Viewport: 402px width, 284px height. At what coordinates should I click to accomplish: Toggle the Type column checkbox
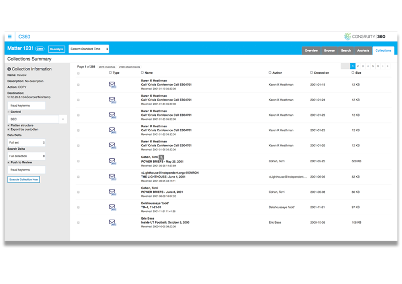pyautogui.click(x=110, y=72)
